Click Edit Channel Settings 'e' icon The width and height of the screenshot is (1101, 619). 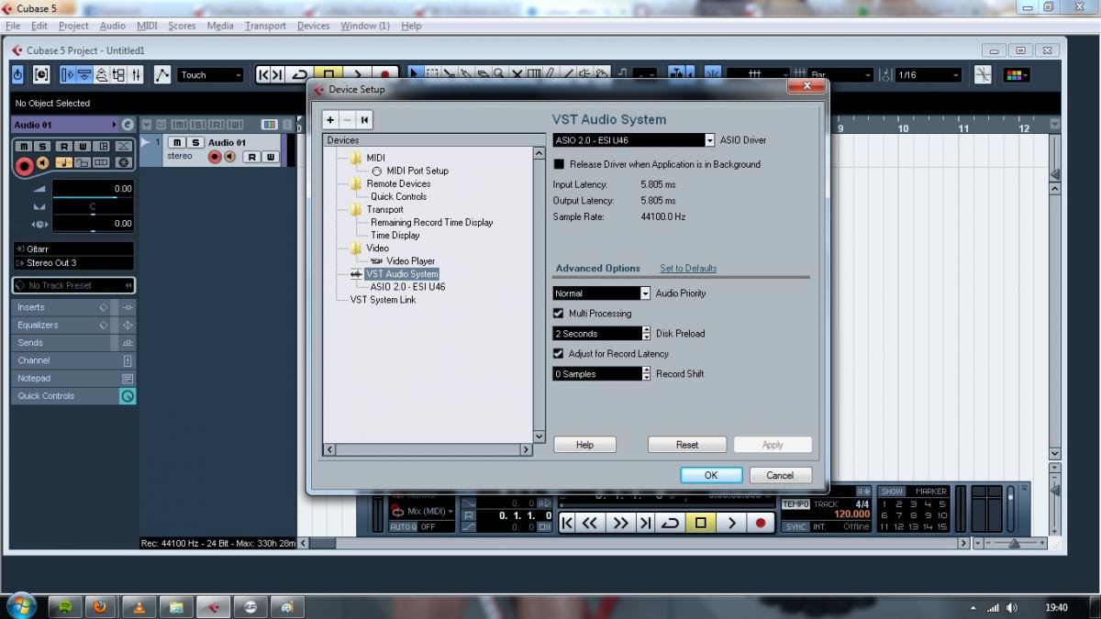click(x=128, y=125)
